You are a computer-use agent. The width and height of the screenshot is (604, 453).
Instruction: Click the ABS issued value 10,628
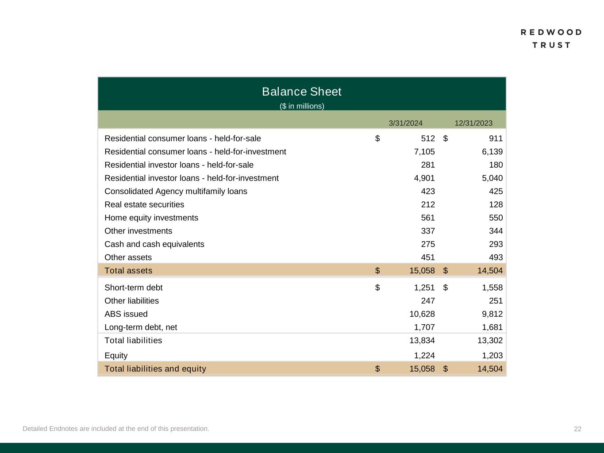coord(422,314)
